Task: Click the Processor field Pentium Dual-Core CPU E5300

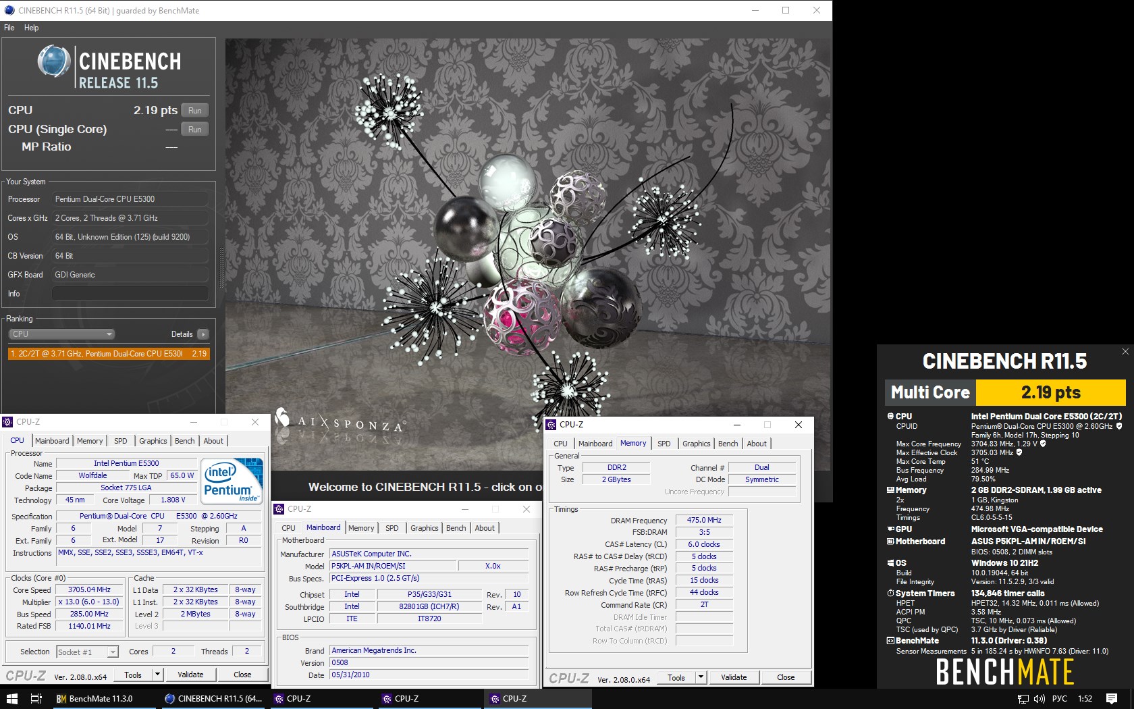Action: tap(130, 199)
